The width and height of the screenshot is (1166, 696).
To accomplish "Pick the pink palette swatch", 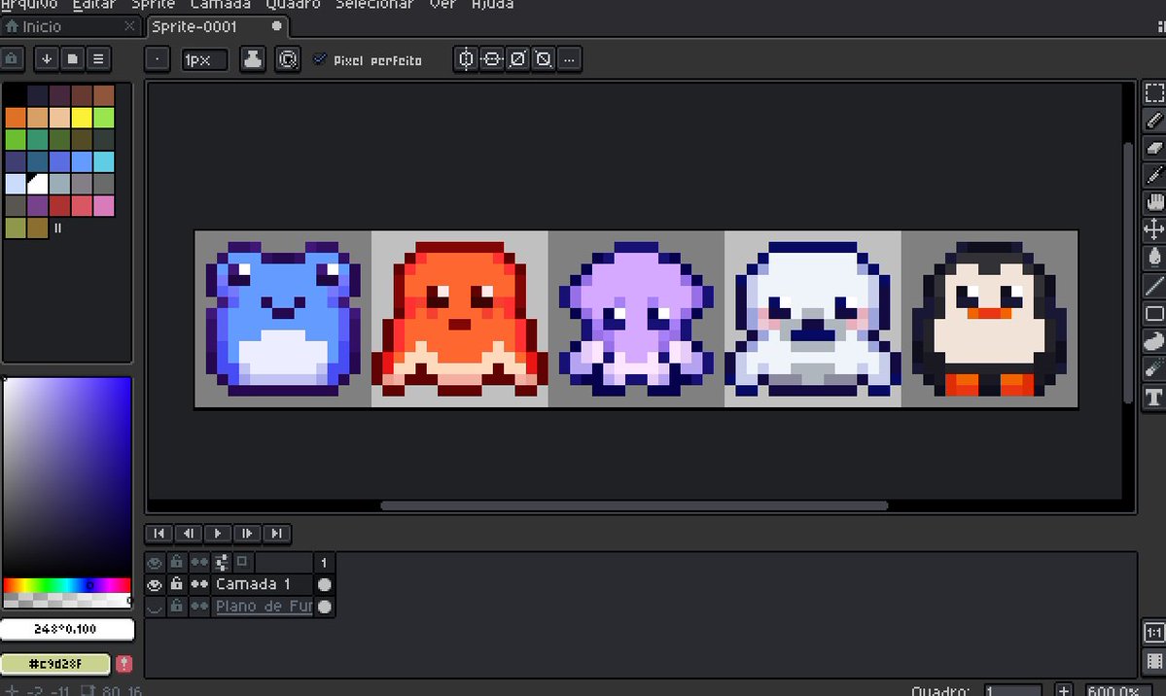I will click(x=104, y=206).
